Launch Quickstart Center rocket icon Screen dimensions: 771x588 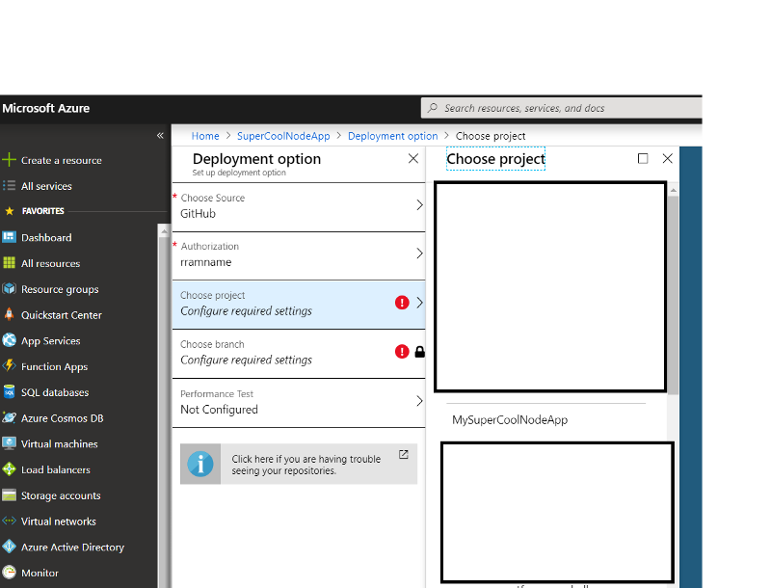9,314
